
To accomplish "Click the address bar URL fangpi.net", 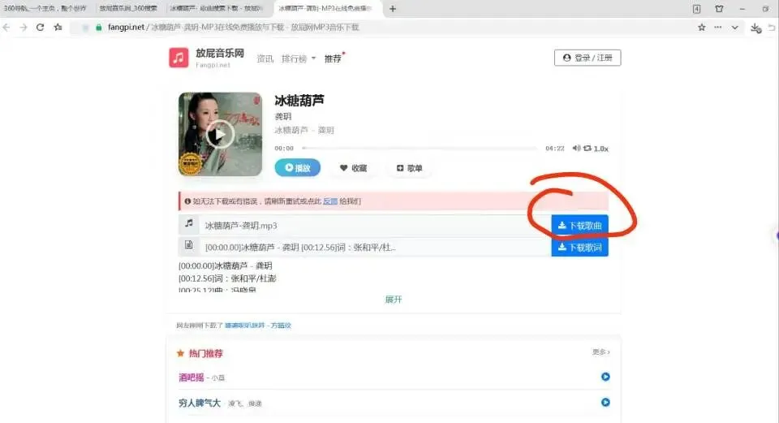I will [127, 28].
